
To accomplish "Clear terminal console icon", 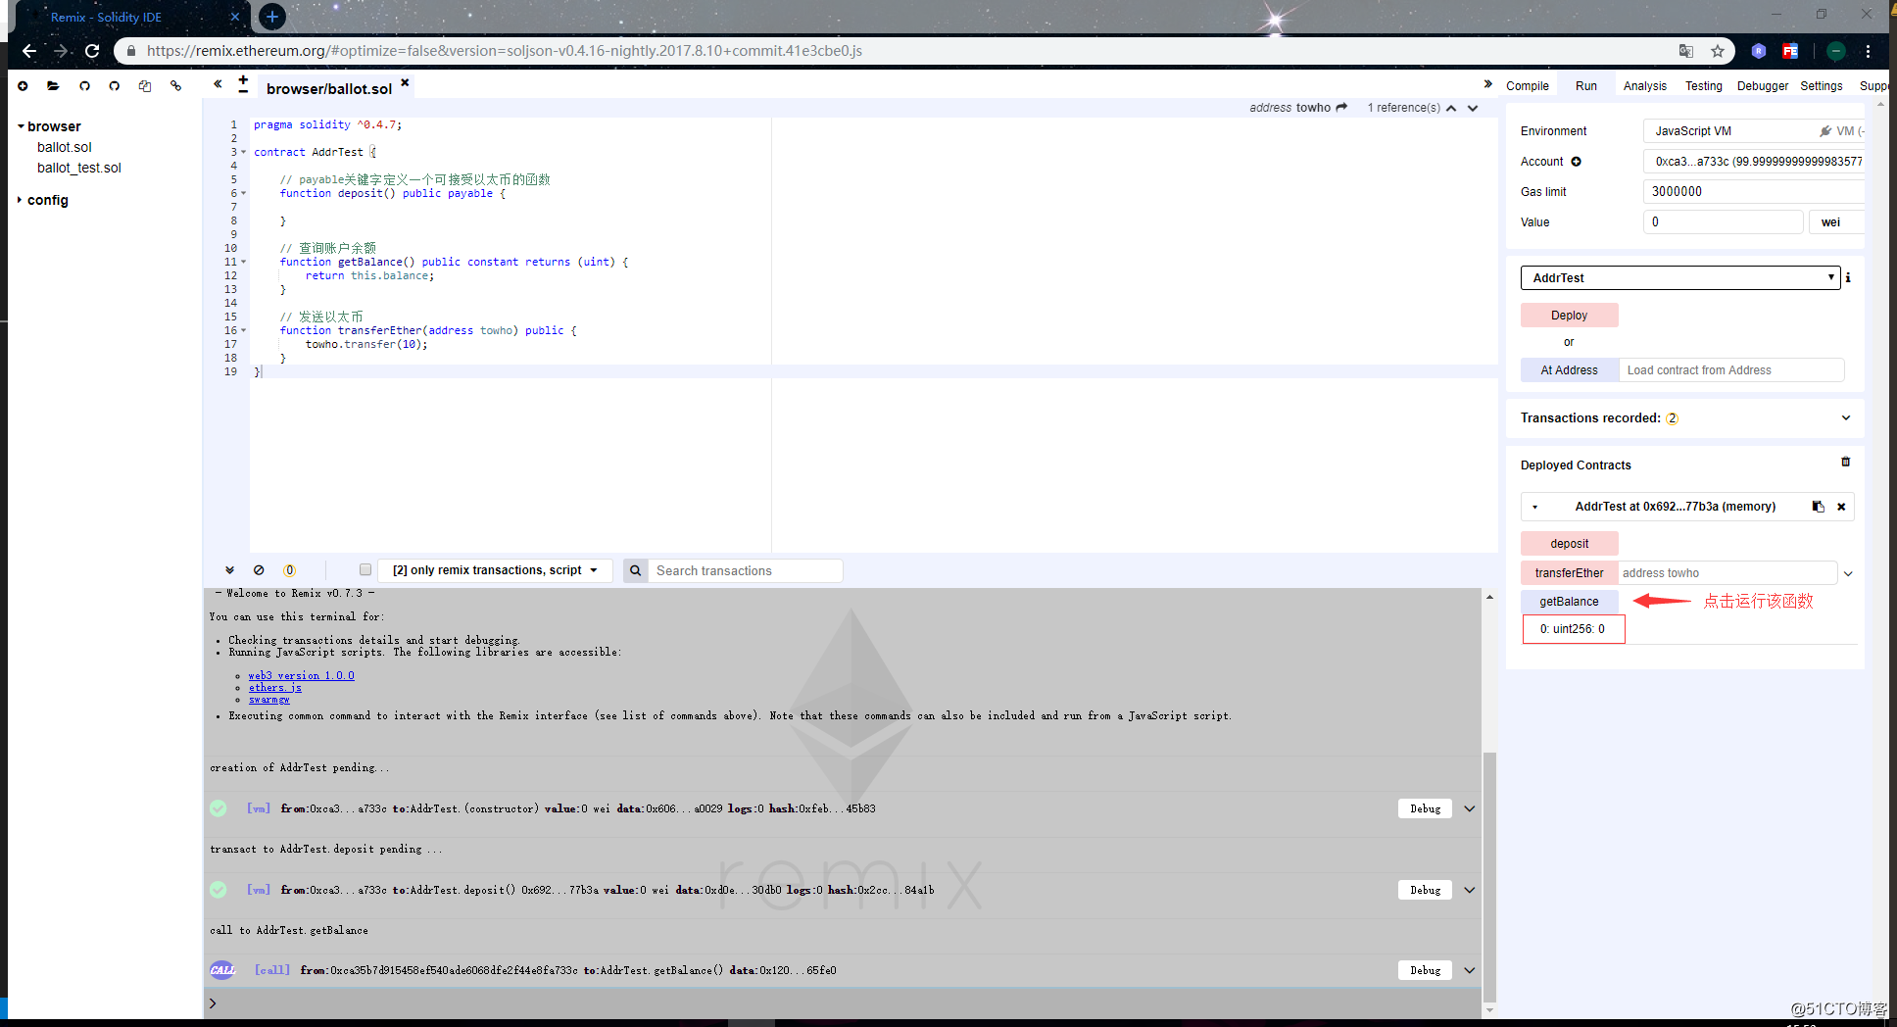I will pos(259,570).
